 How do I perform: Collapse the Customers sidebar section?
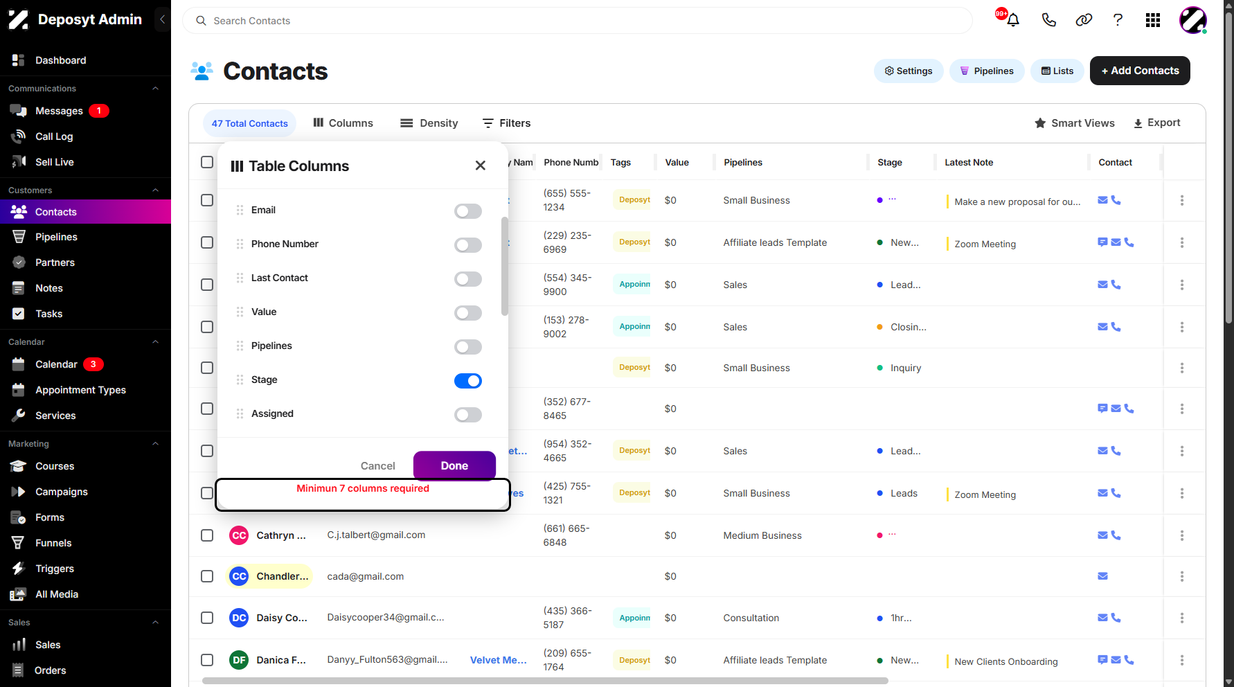156,190
